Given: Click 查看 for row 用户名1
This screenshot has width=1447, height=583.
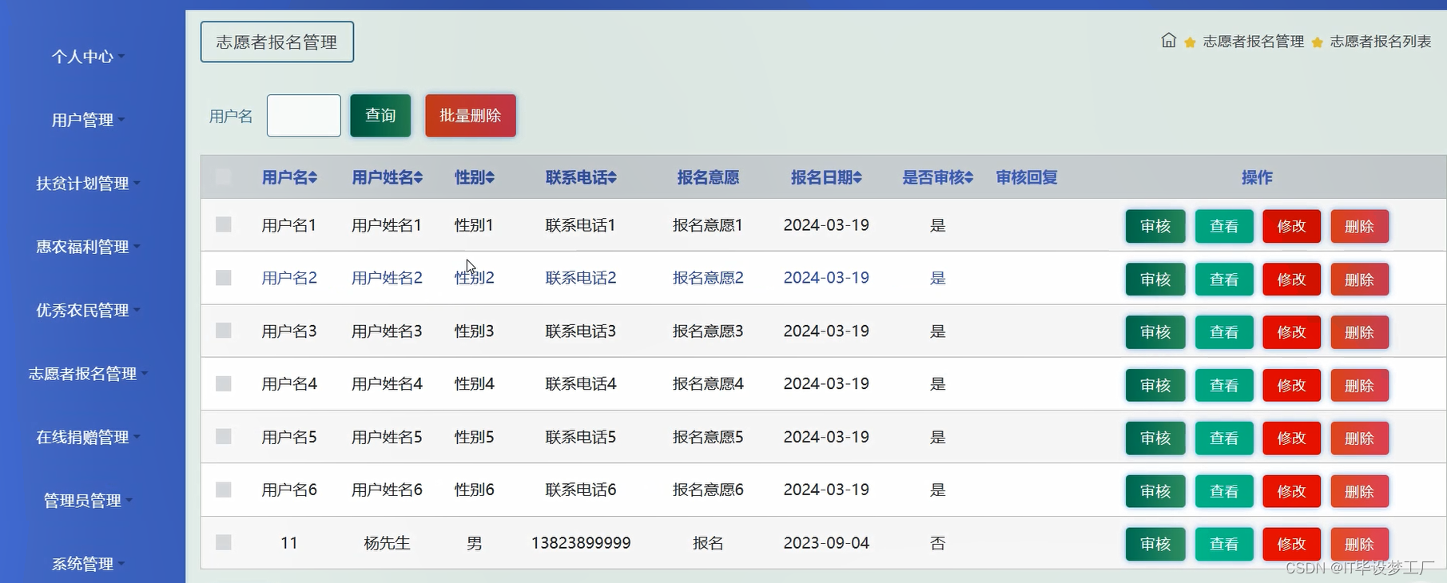Looking at the screenshot, I should pos(1224,226).
